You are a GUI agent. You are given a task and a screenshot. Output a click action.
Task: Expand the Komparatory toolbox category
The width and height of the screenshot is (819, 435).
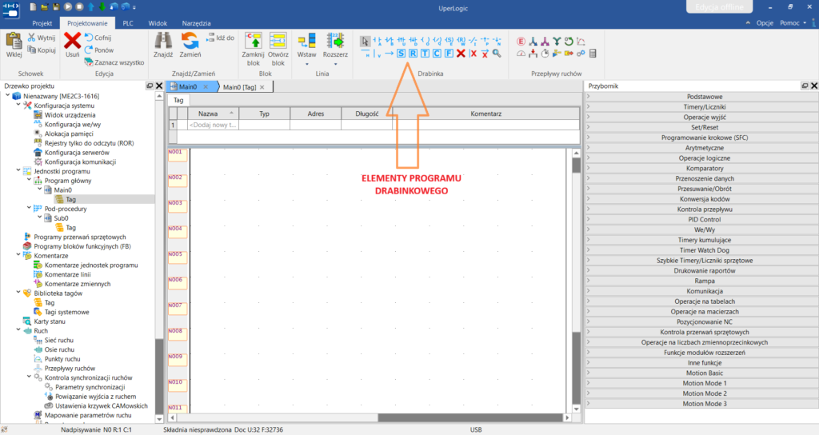click(x=588, y=168)
